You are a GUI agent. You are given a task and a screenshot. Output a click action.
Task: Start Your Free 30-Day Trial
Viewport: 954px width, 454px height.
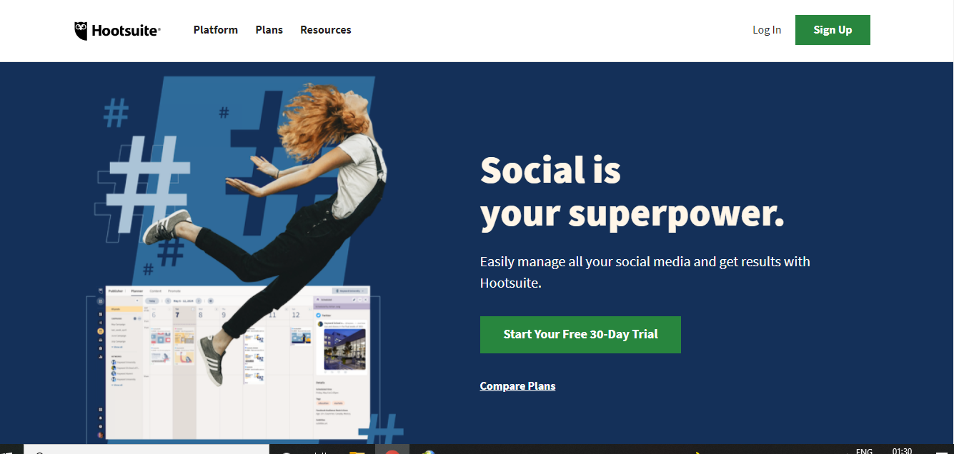[x=580, y=334]
